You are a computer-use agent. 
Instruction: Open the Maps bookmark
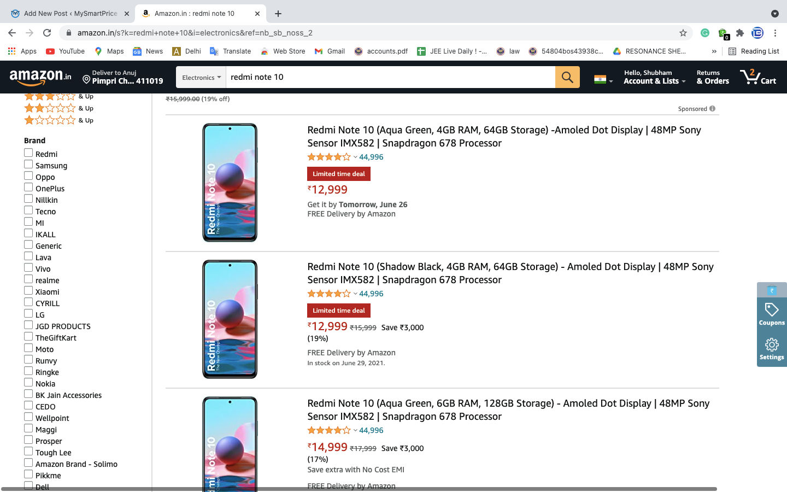point(109,51)
